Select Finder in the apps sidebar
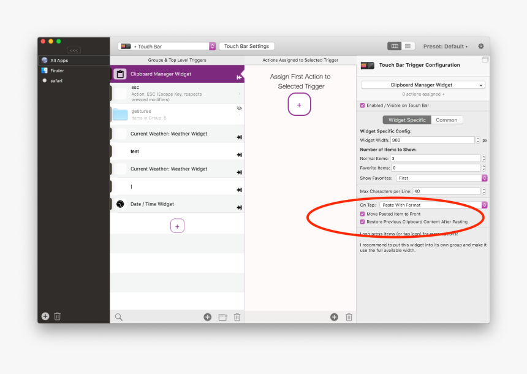Viewport: 527px width, 374px height. pos(56,71)
